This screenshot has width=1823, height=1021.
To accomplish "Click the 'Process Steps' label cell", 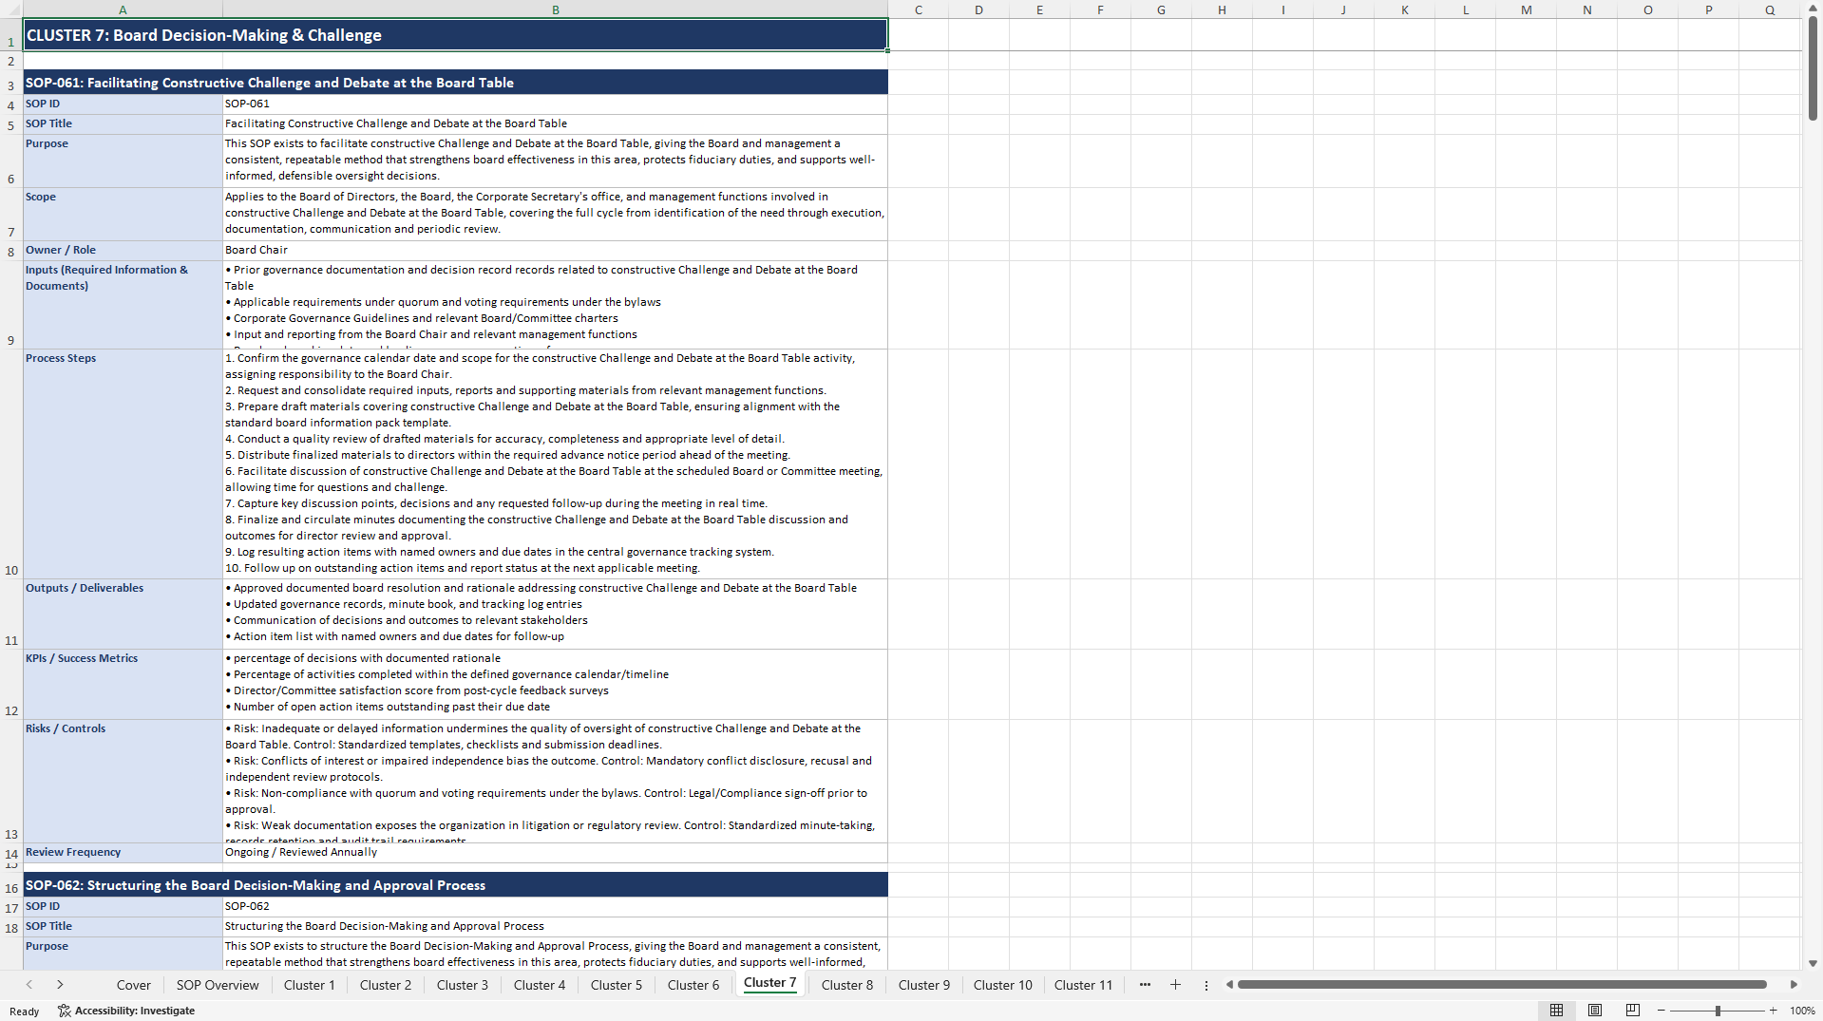I will tap(123, 464).
